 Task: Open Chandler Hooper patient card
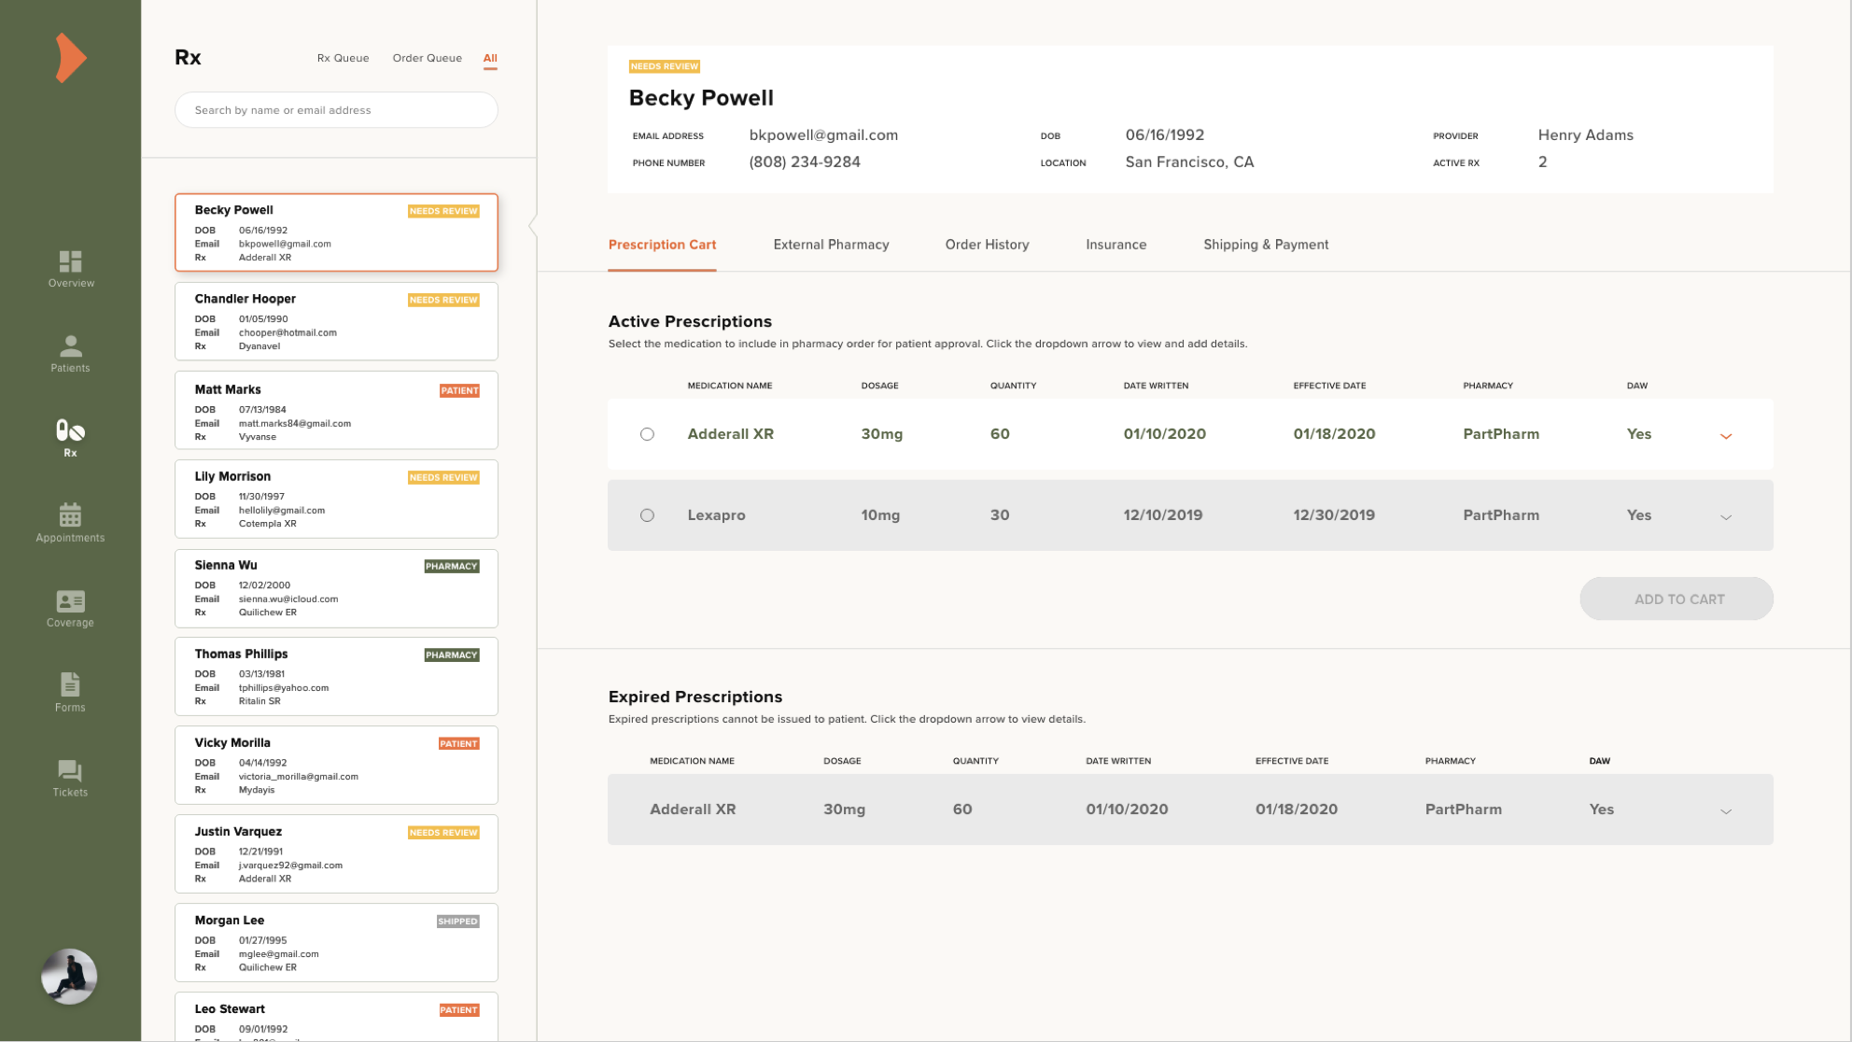point(336,321)
